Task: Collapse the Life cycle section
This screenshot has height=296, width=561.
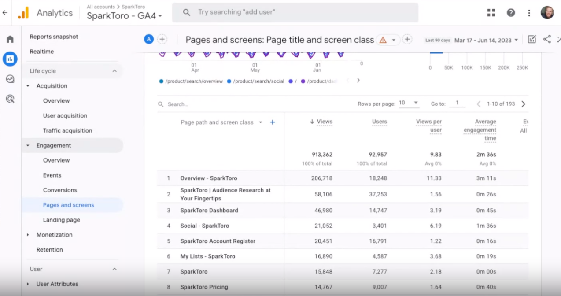Action: (114, 71)
